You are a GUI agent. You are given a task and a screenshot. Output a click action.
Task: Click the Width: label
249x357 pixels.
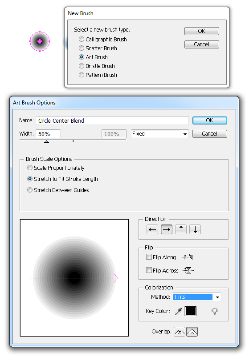(26, 134)
